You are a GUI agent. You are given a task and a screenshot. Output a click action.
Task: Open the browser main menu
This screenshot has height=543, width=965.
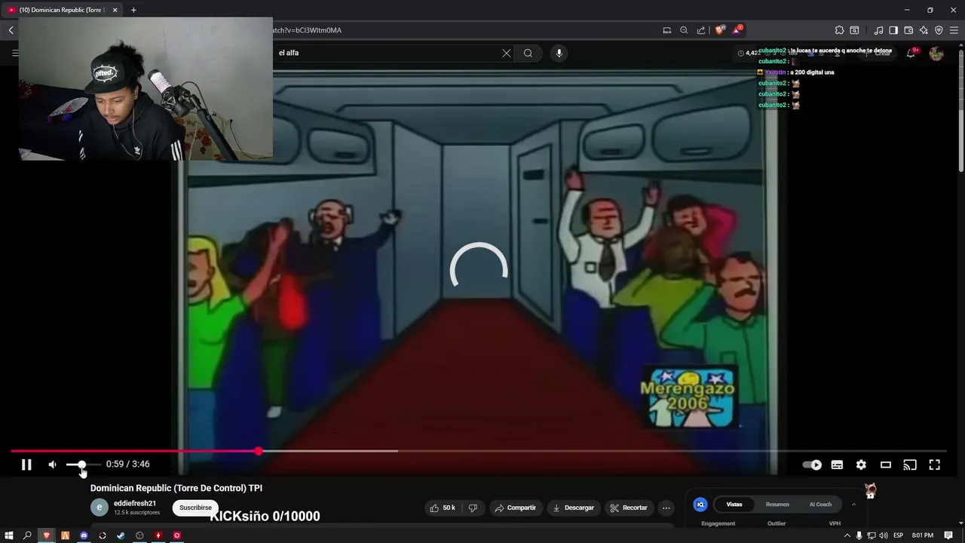point(954,30)
